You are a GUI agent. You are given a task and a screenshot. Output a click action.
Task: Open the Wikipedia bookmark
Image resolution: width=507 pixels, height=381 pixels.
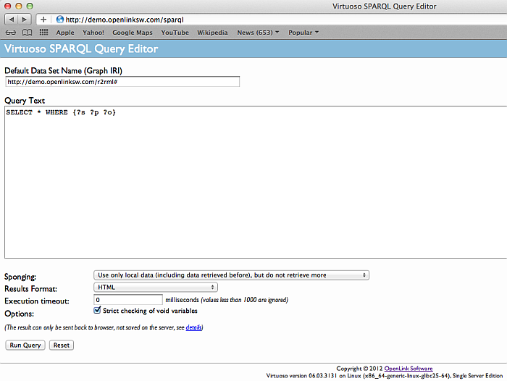pyautogui.click(x=212, y=33)
